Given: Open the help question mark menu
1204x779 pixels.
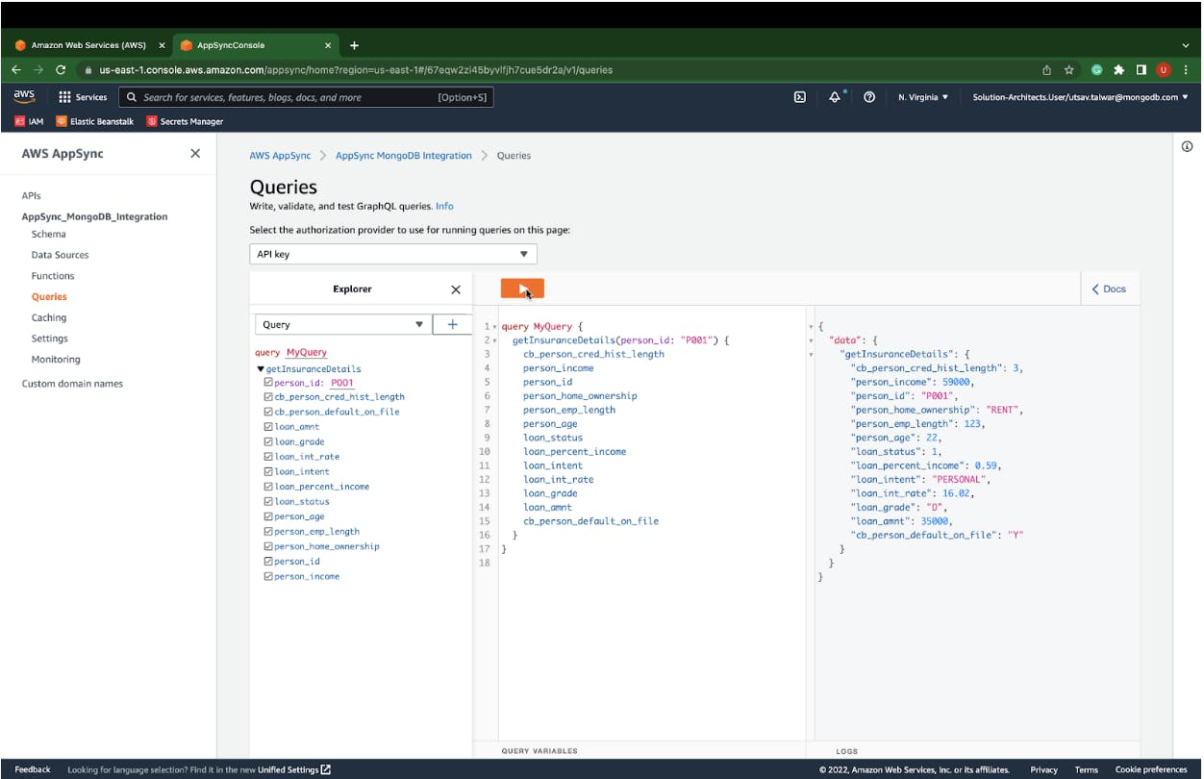Looking at the screenshot, I should point(869,97).
